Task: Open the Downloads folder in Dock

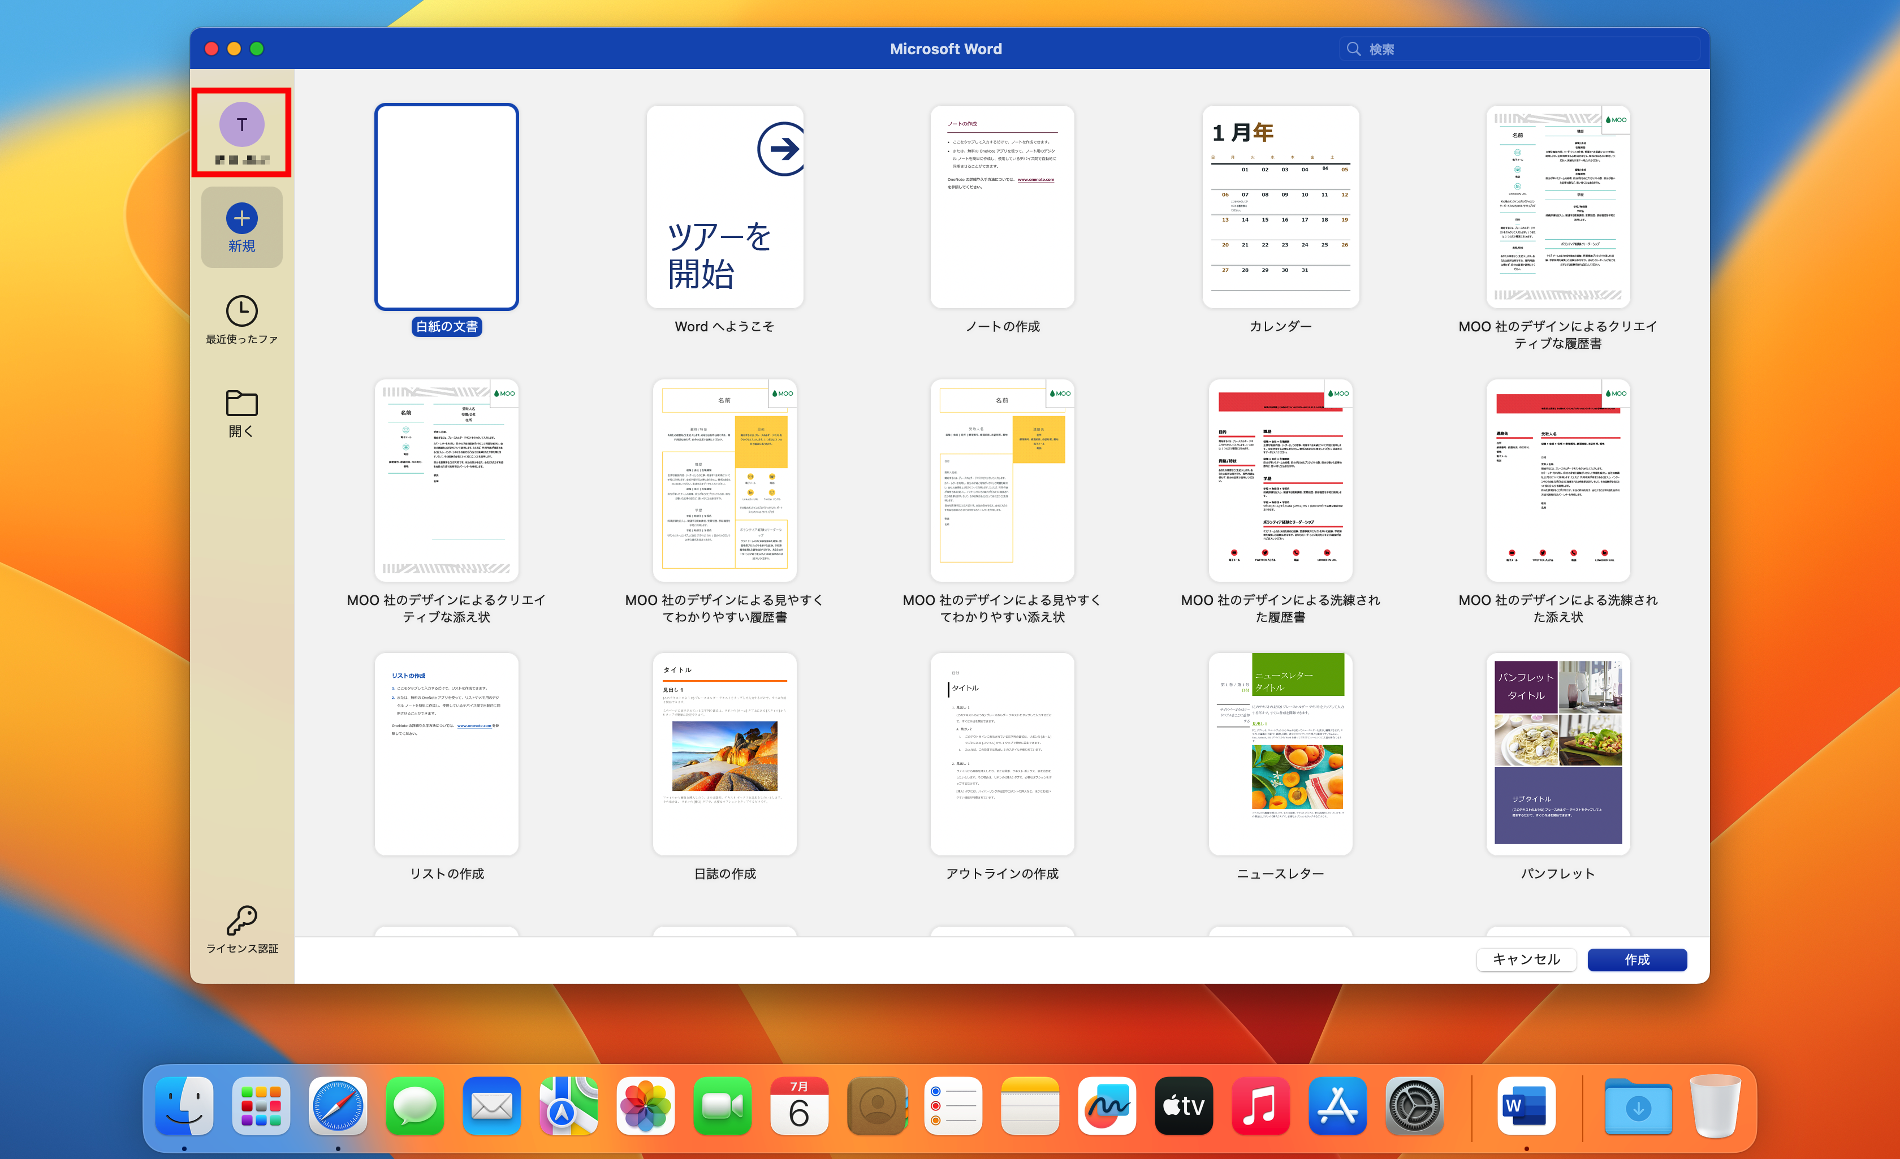Action: point(1639,1106)
